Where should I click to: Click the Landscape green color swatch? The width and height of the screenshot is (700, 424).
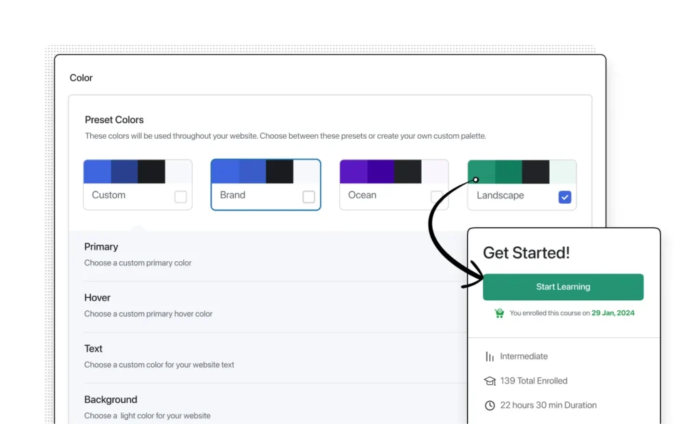[481, 172]
